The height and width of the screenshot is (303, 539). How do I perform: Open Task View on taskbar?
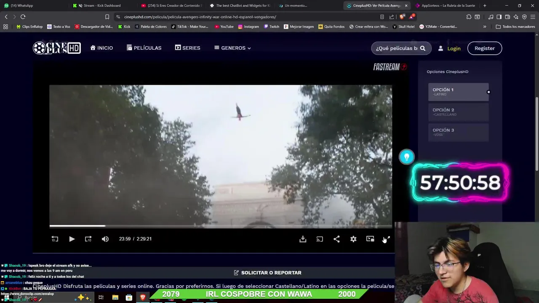click(101, 298)
